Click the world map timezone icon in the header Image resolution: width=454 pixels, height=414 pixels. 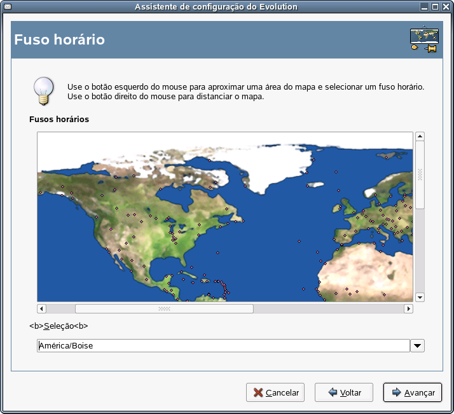[x=425, y=39]
